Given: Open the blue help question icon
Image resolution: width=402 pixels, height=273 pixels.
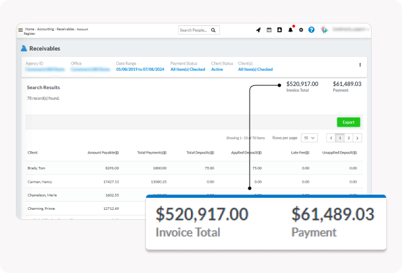Looking at the screenshot, I should 311,30.
